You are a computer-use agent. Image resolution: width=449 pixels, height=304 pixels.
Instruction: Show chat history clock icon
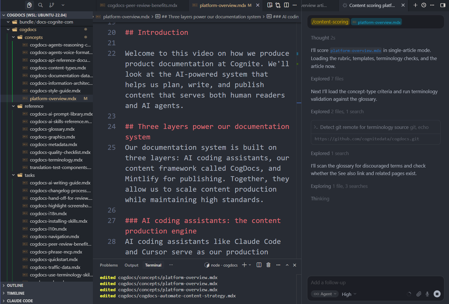tap(424, 5)
